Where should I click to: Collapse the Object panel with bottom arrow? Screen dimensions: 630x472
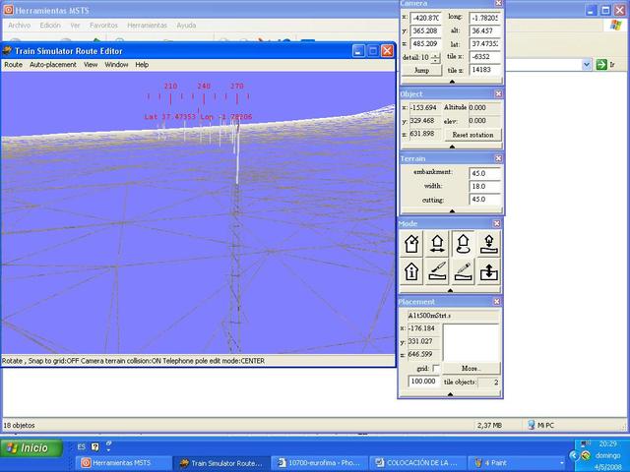click(452, 146)
